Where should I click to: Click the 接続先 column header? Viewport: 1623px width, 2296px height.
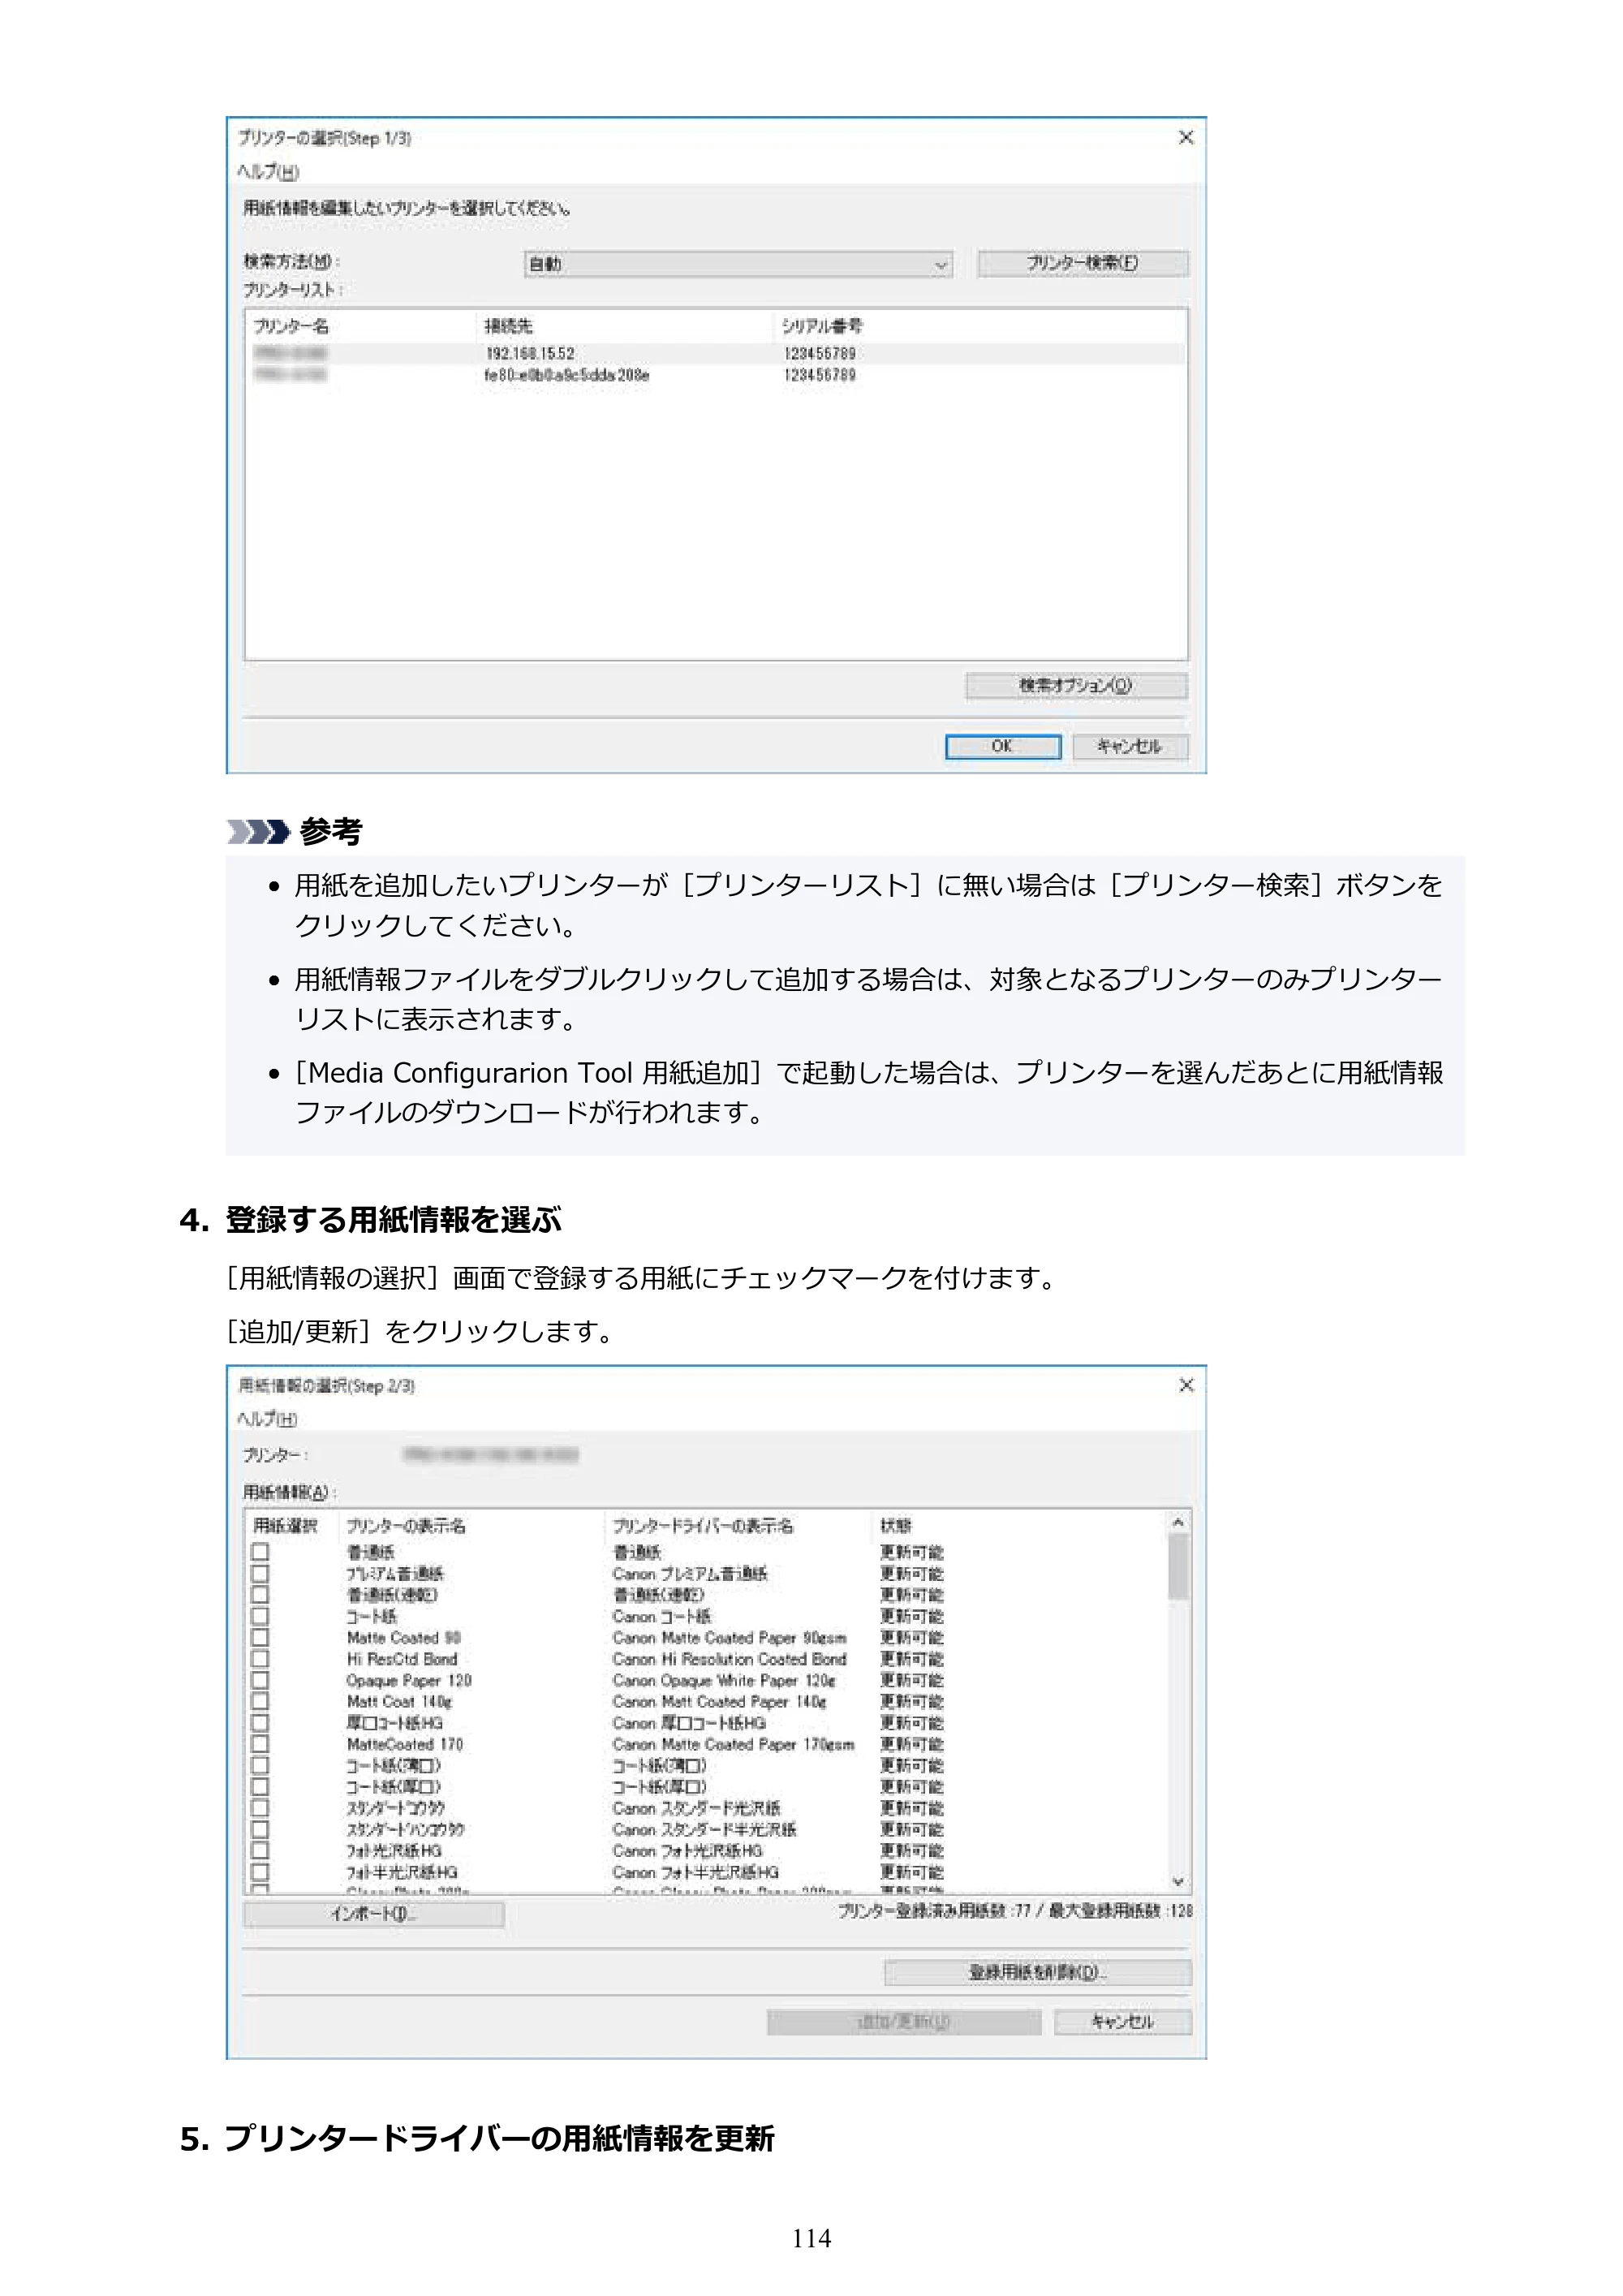click(x=508, y=326)
